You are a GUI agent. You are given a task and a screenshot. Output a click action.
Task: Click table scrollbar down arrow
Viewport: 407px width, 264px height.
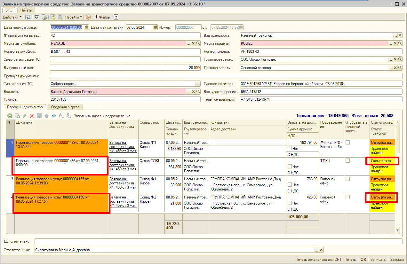pyautogui.click(x=398, y=230)
